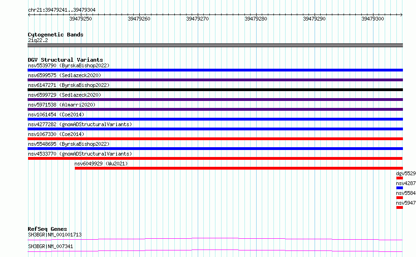416x257 pixels.
Task: Select the nsv1067330 (Coe2014) label
Action: (x=56, y=134)
